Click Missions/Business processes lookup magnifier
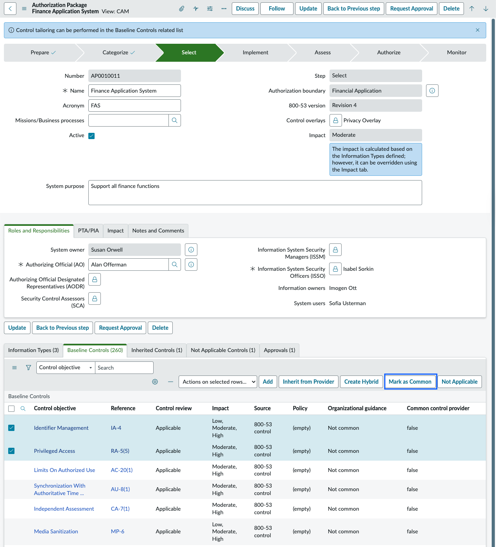Viewport: 496px width, 547px height. coord(175,120)
